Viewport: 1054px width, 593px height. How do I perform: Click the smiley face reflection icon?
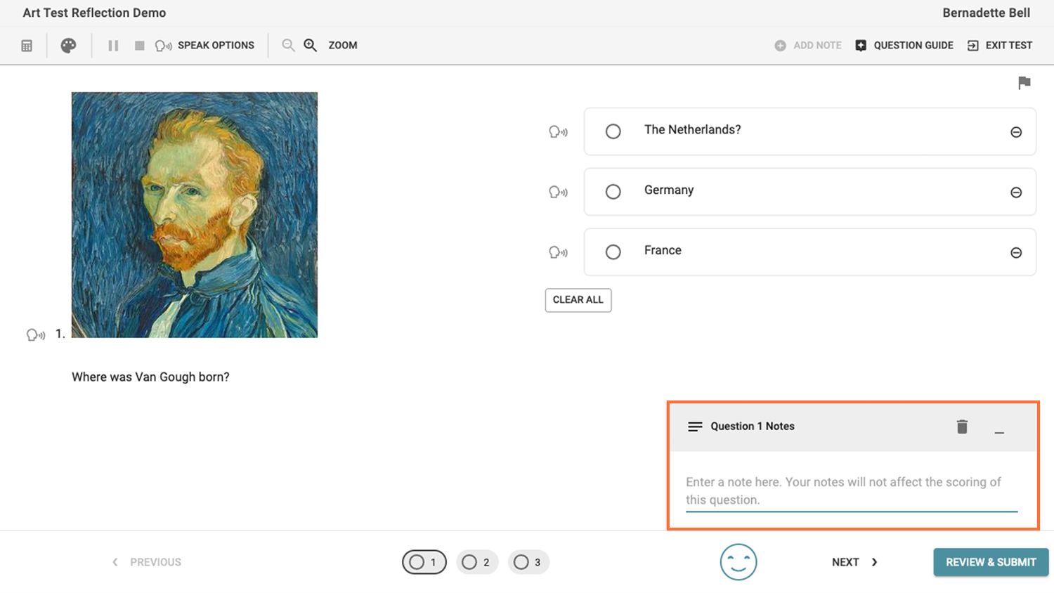[739, 562]
